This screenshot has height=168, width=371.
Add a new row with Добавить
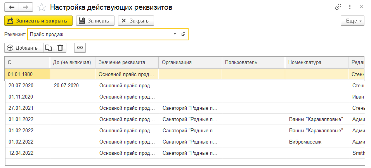[x=23, y=48]
